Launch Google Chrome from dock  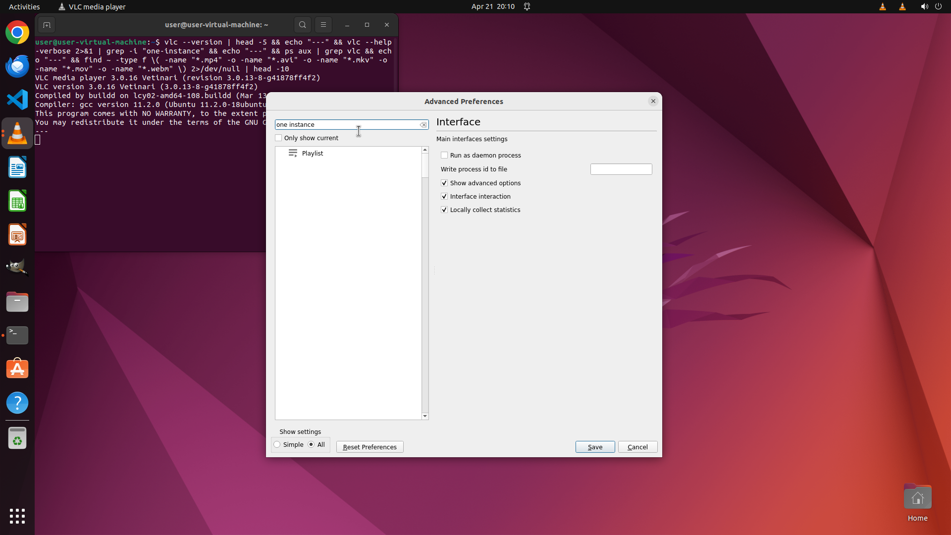coord(17,33)
